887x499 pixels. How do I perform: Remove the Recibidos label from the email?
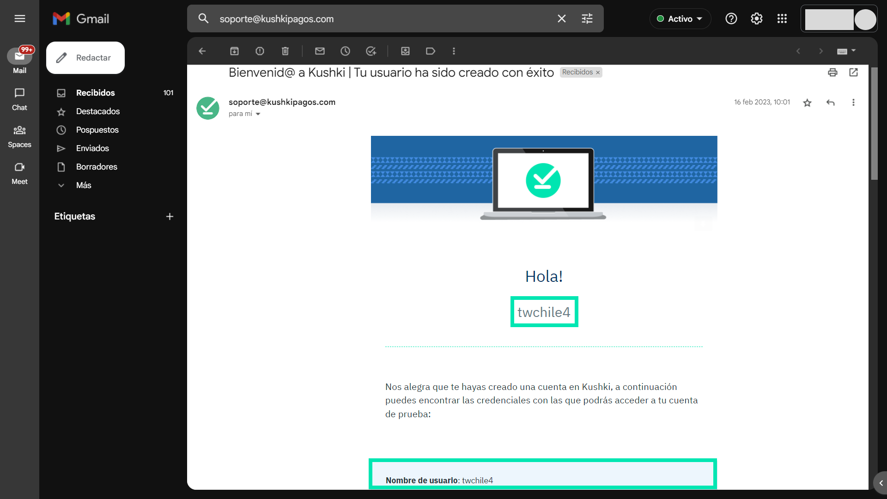[x=597, y=73]
